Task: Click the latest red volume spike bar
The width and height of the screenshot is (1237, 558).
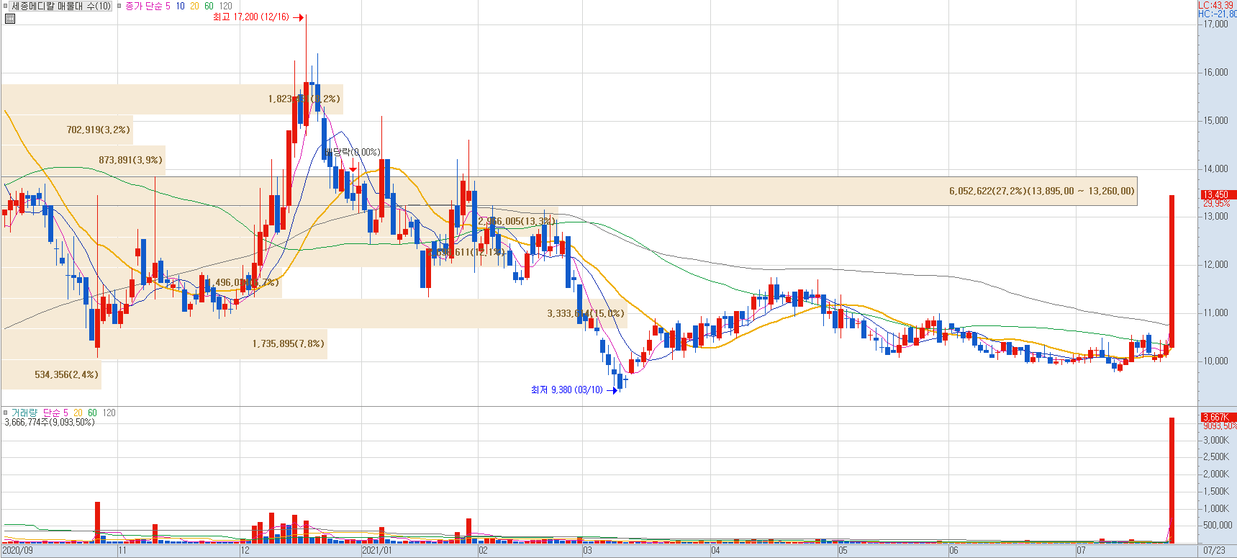Action: (x=1172, y=480)
